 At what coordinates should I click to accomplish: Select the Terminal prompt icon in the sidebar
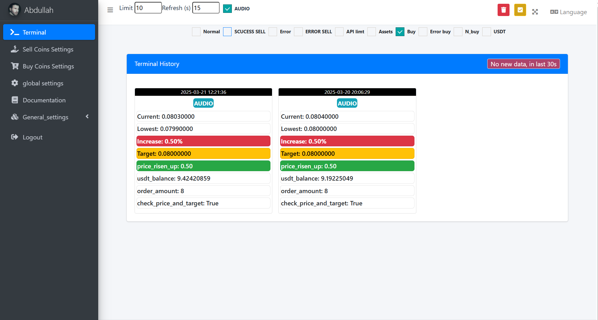coord(14,32)
